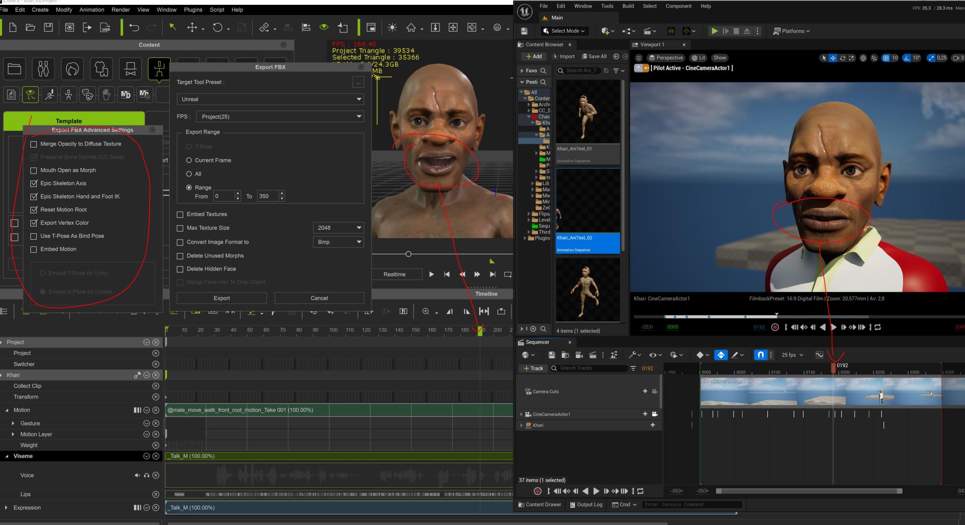Check Embed Textures in Export FBX
Viewport: 965px width, 525px height.
point(180,215)
